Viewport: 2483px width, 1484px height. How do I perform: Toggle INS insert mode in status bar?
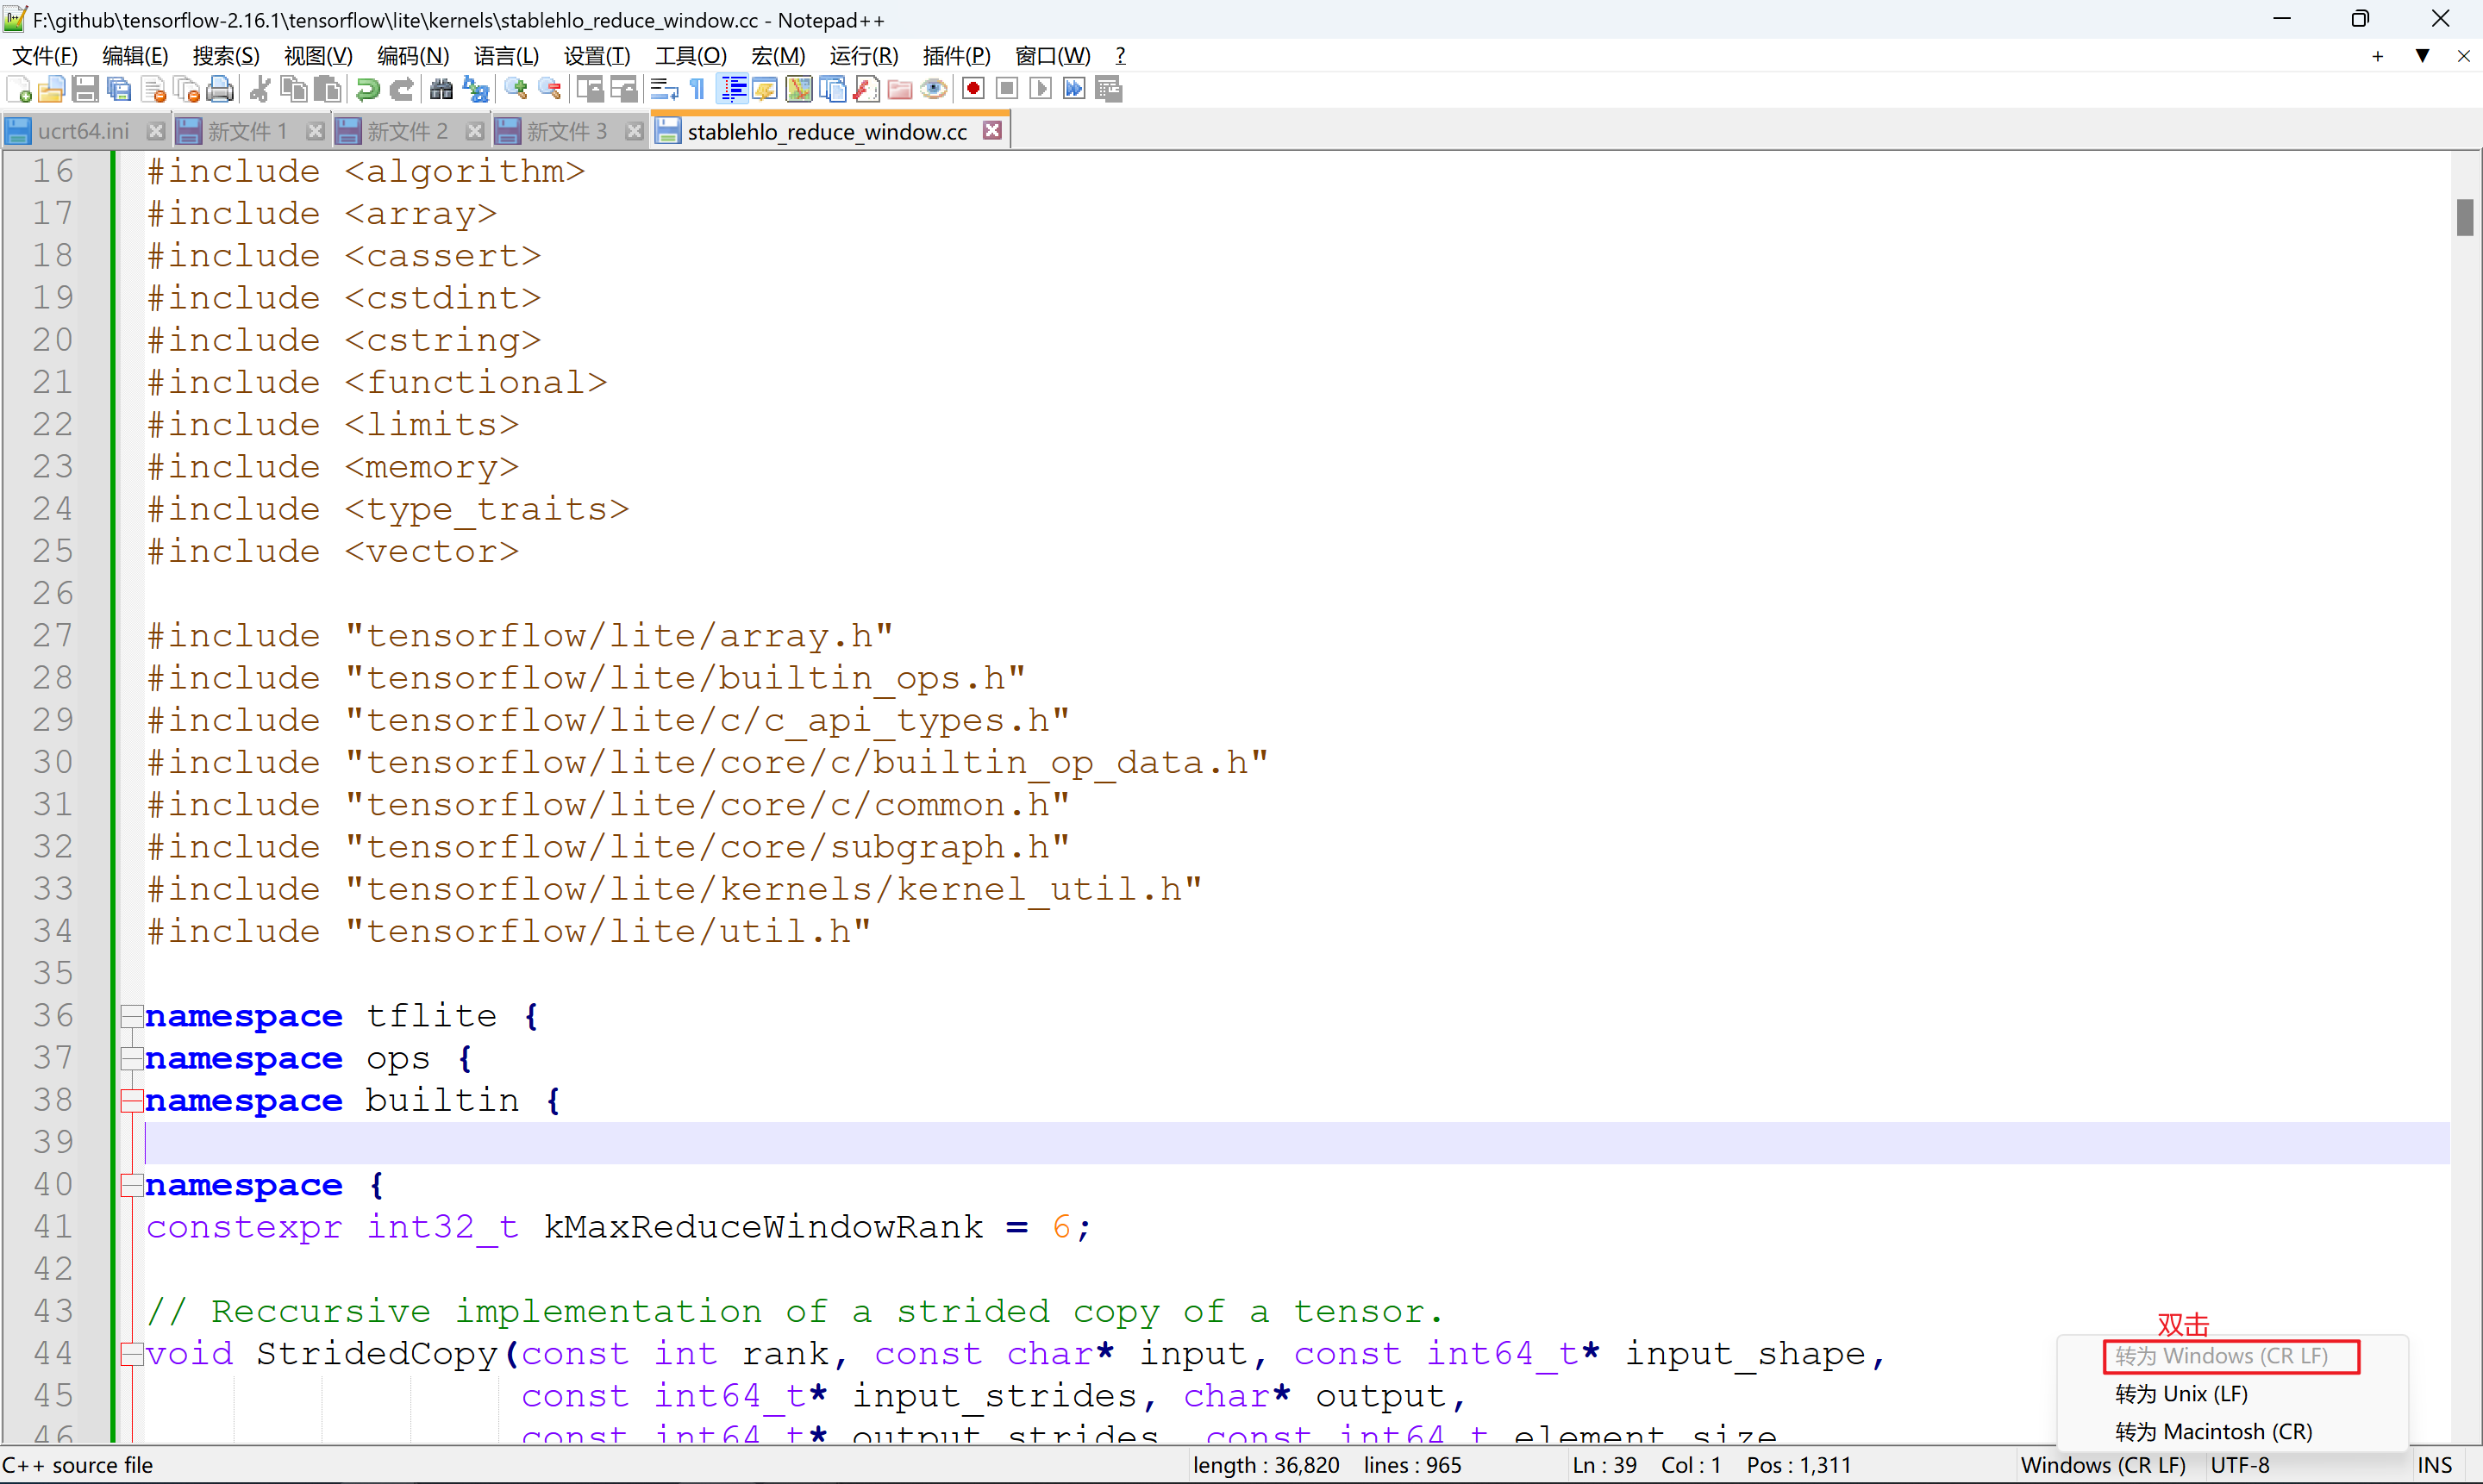pos(2435,1465)
